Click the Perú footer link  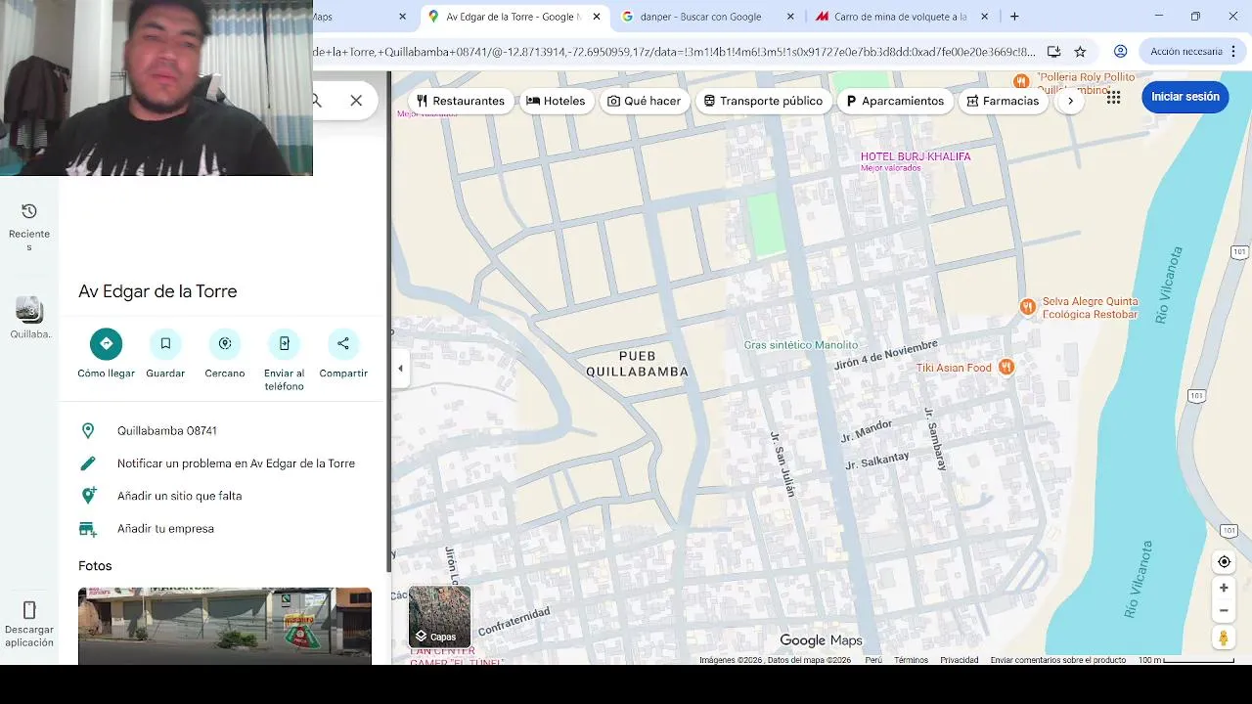point(873,660)
